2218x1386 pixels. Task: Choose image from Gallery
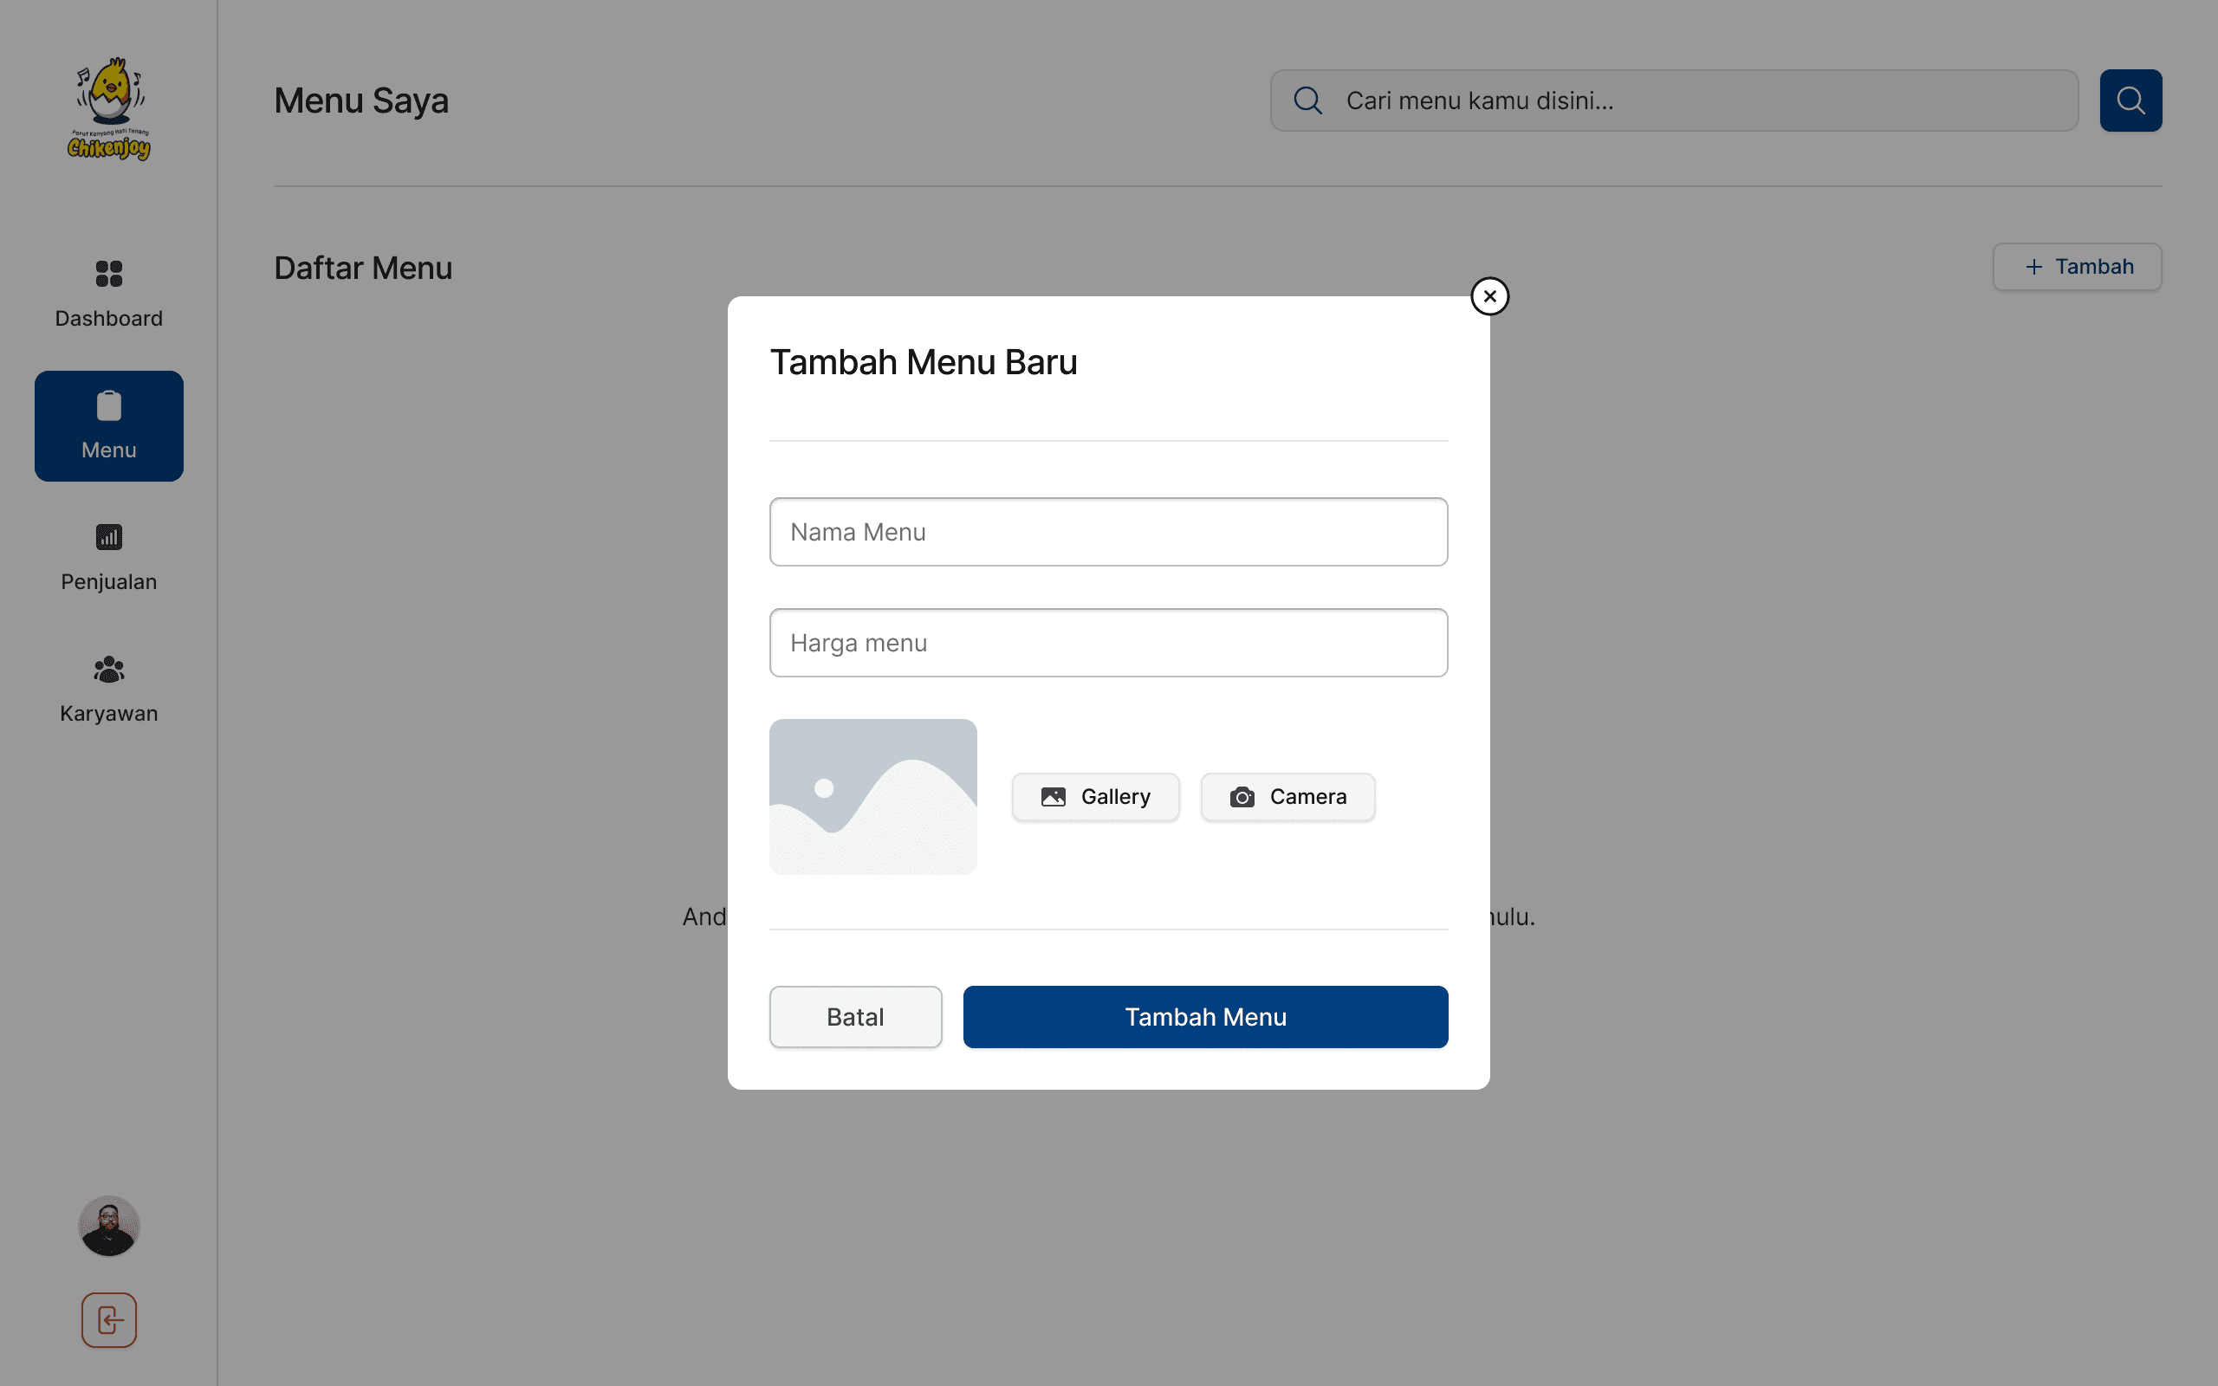tap(1095, 797)
